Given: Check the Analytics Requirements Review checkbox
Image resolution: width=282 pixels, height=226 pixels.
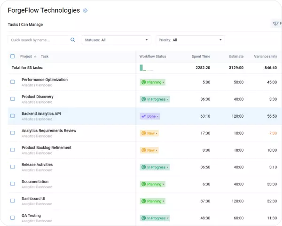Looking at the screenshot, I should pos(12,133).
